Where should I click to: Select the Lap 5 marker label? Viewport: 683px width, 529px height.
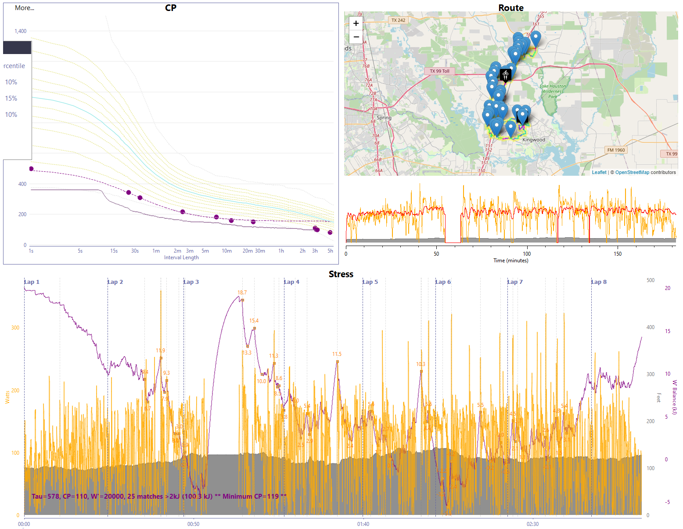pos(370,282)
